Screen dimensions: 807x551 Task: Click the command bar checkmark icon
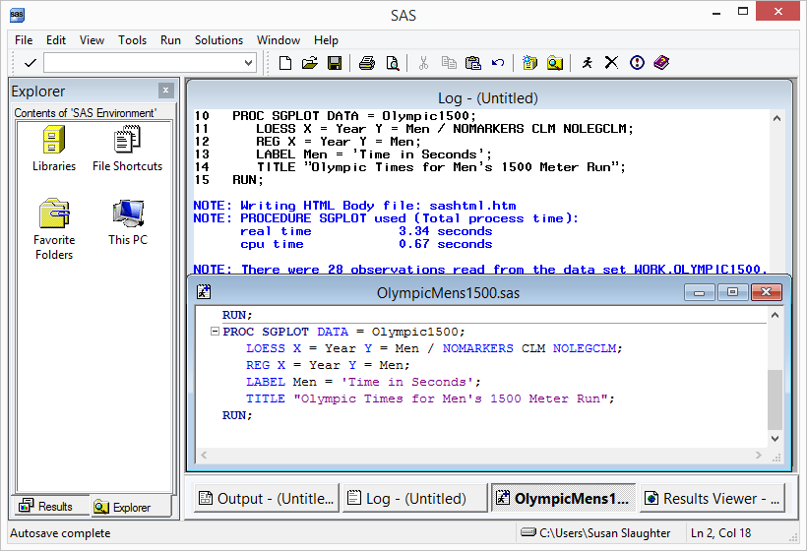click(x=31, y=63)
